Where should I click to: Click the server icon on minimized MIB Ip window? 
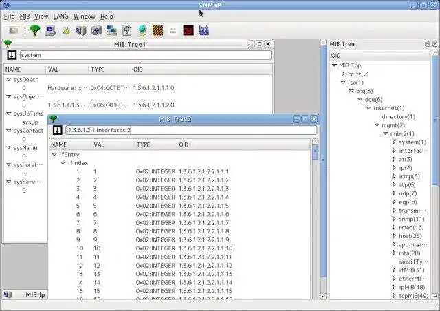(x=8, y=294)
